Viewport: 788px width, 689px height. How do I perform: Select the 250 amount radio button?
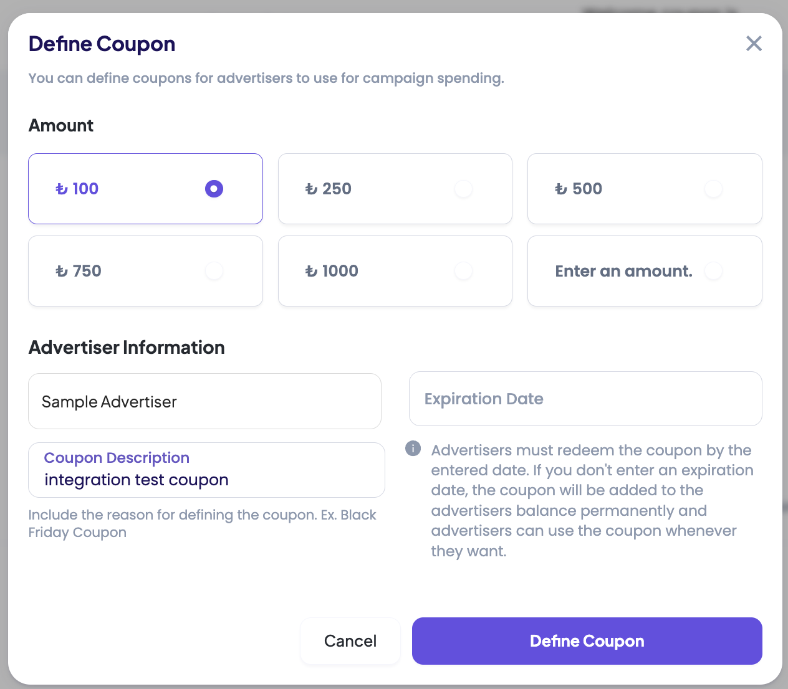[x=463, y=189]
